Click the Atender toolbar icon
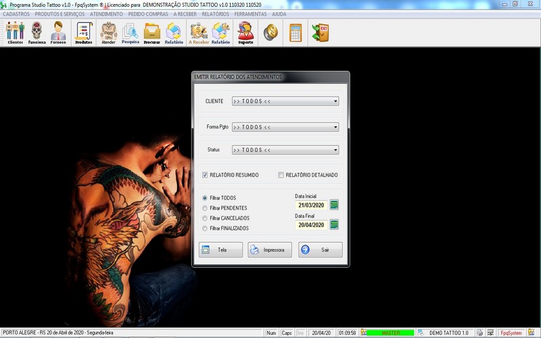 108,32
